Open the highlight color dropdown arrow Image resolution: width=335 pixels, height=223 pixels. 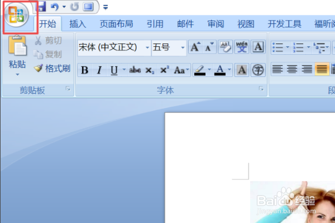point(209,70)
